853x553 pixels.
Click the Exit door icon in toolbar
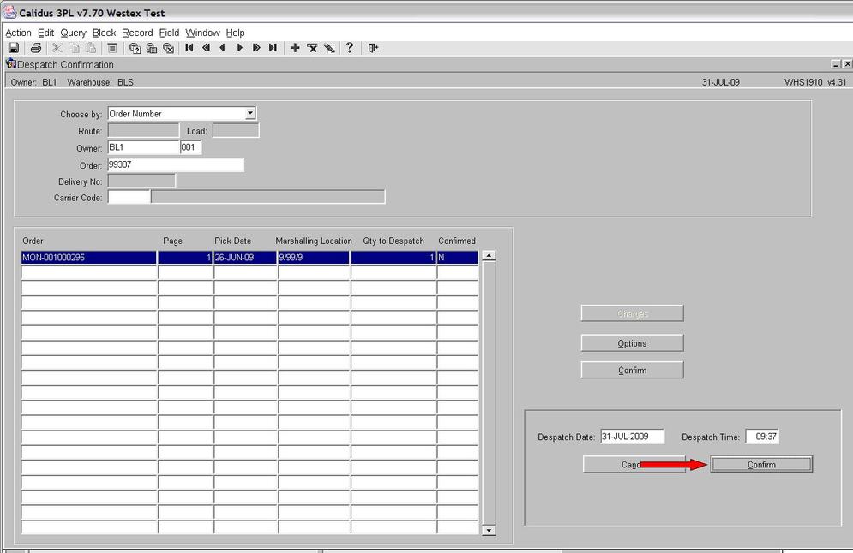(373, 48)
